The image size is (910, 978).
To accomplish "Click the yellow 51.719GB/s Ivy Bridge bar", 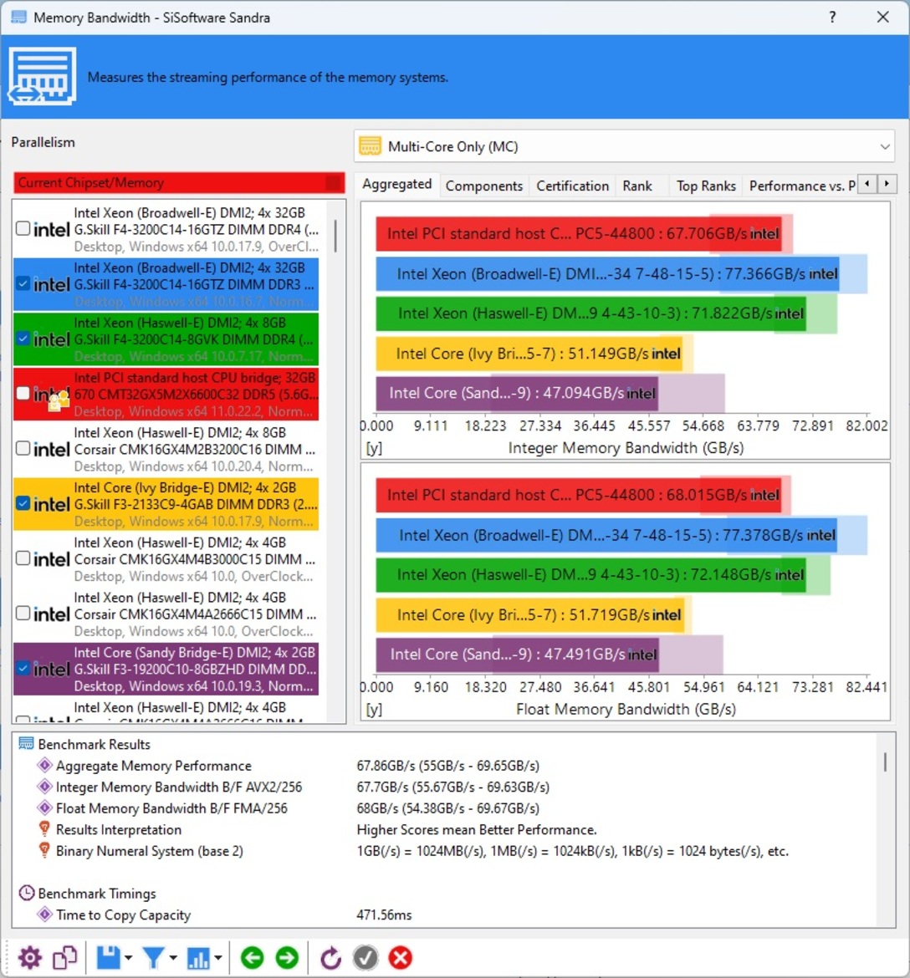I will pos(530,615).
